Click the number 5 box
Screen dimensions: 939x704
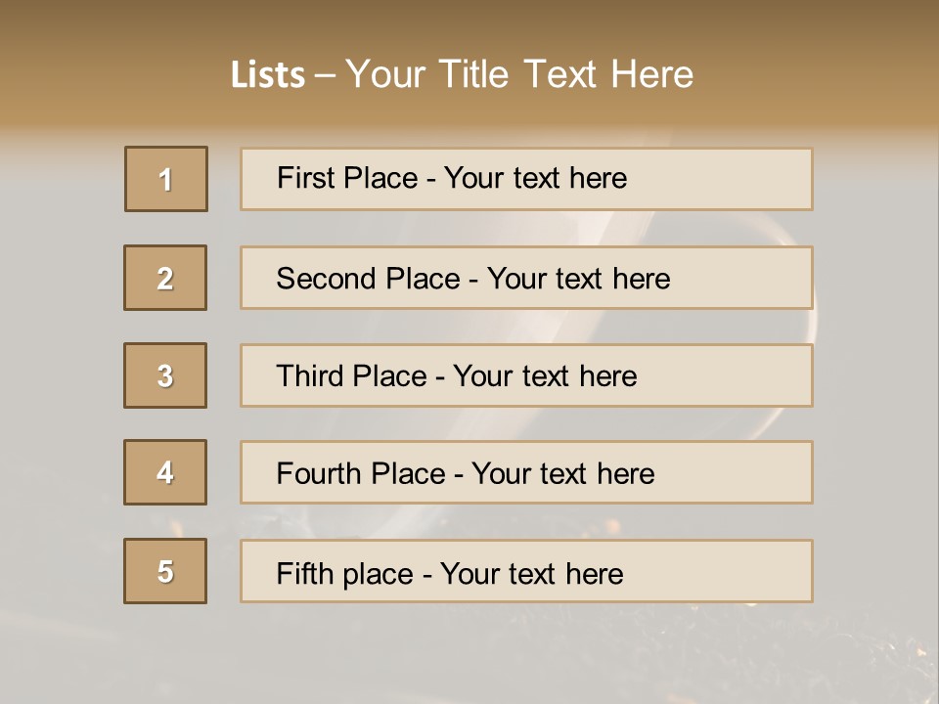[165, 571]
